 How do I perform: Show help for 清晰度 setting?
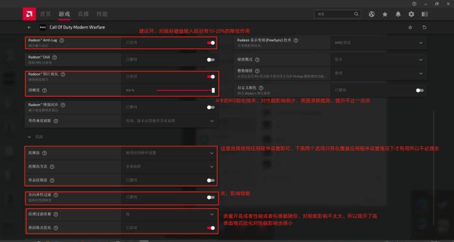44,90
